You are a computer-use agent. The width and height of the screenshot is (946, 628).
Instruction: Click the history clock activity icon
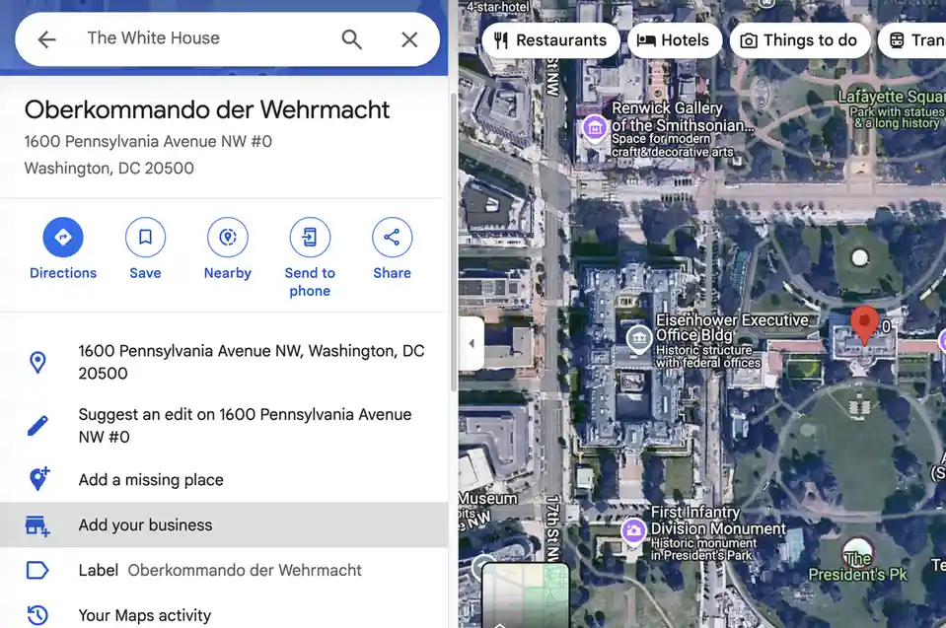click(x=37, y=615)
